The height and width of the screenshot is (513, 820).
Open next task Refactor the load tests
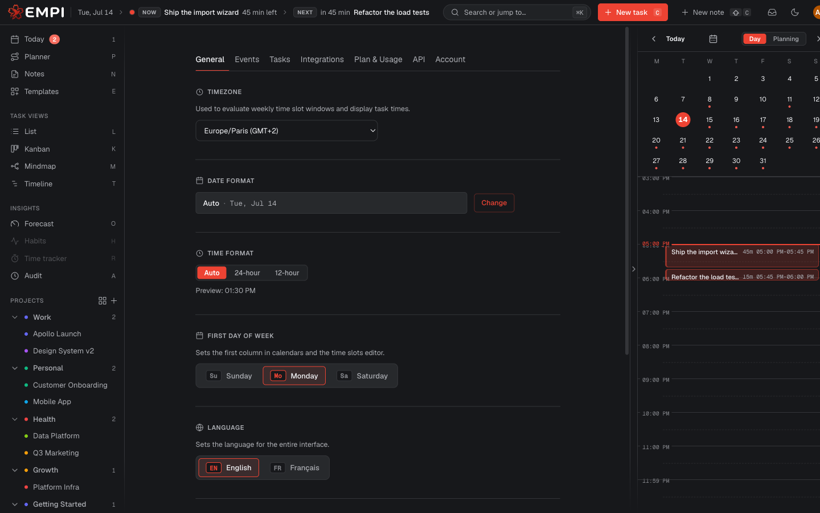click(x=391, y=12)
